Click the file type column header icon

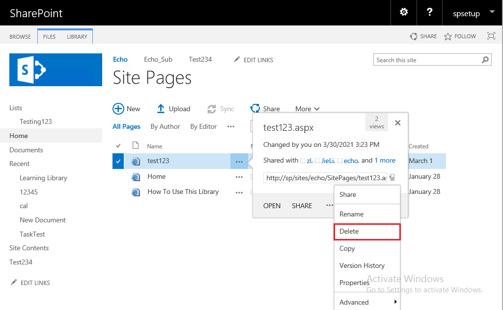coord(136,145)
